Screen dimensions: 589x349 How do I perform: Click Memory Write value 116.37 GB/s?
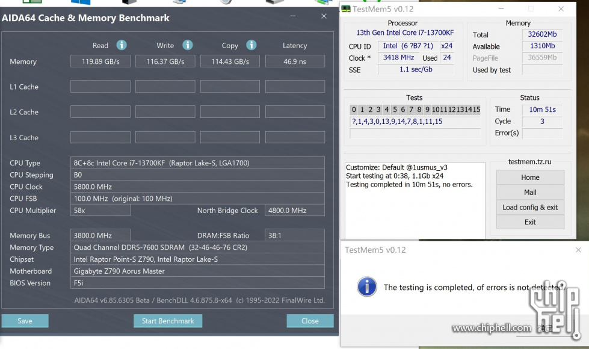tap(165, 61)
